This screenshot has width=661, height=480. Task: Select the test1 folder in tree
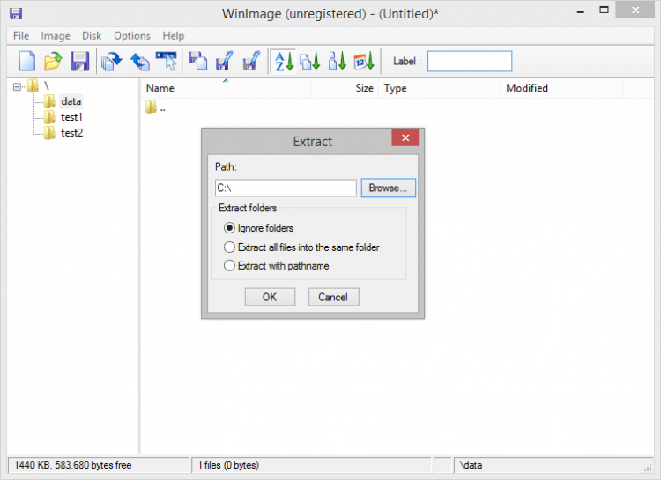coord(71,117)
